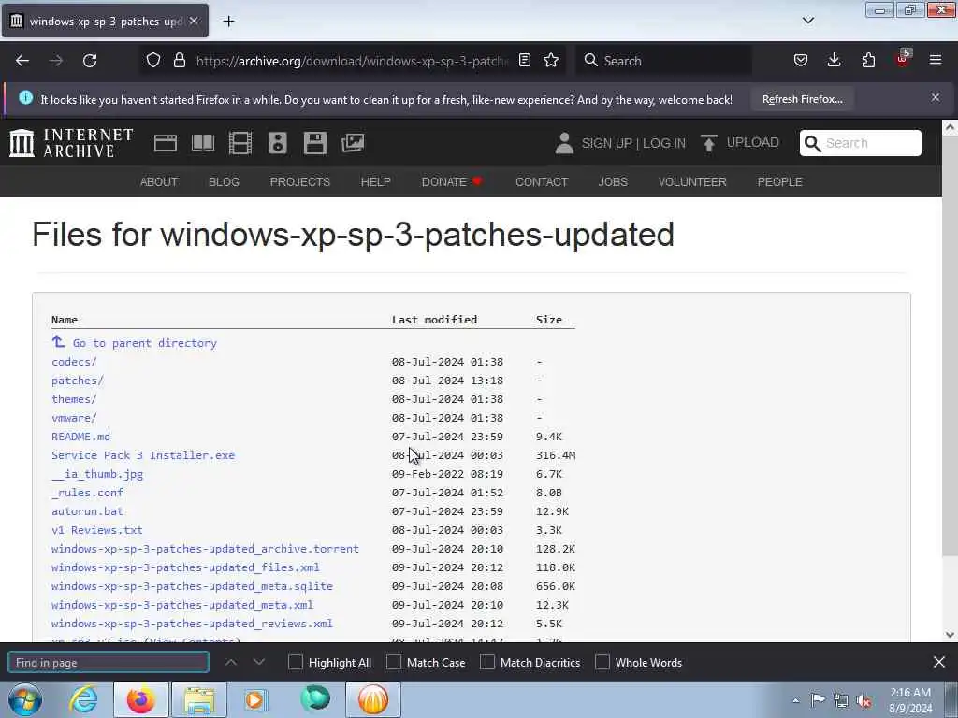Download Service Pack 3 Installer.exe
This screenshot has height=718, width=958.
[143, 455]
